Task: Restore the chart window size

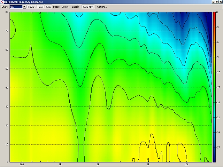Action: [217, 2]
